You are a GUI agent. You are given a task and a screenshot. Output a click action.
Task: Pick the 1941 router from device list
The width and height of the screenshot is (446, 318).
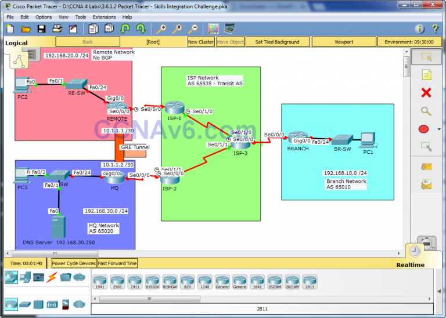[100, 282]
